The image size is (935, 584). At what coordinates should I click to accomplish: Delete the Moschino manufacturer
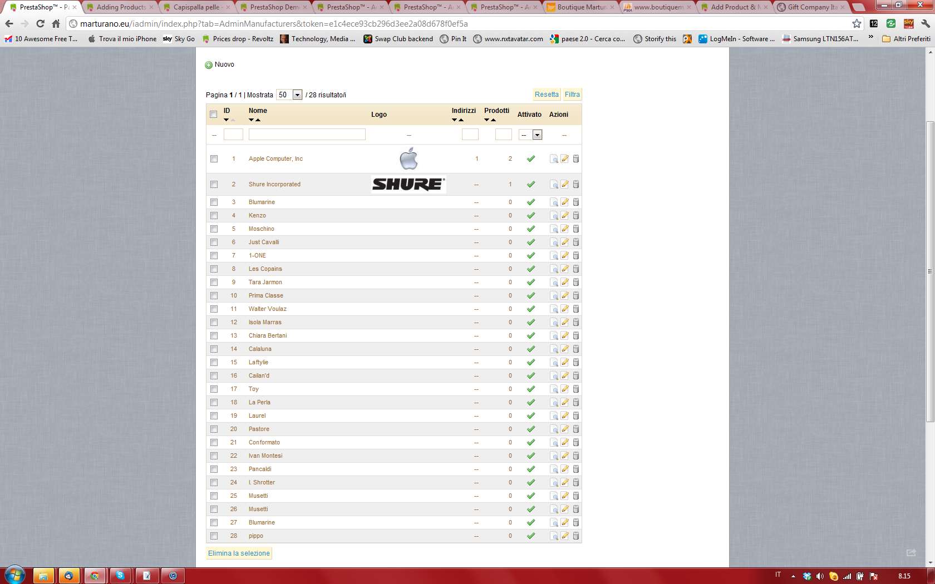(x=576, y=229)
